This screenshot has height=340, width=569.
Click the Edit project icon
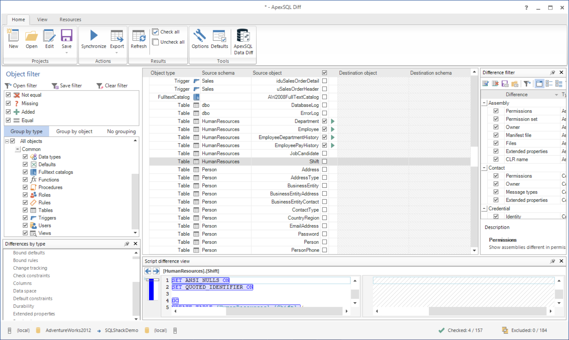49,36
